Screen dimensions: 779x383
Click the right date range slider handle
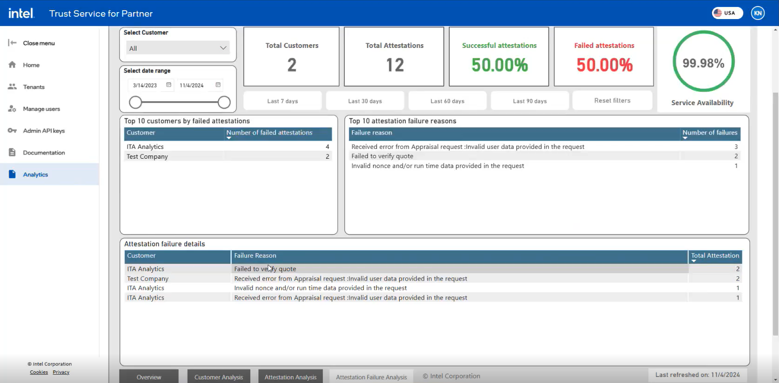tap(224, 102)
